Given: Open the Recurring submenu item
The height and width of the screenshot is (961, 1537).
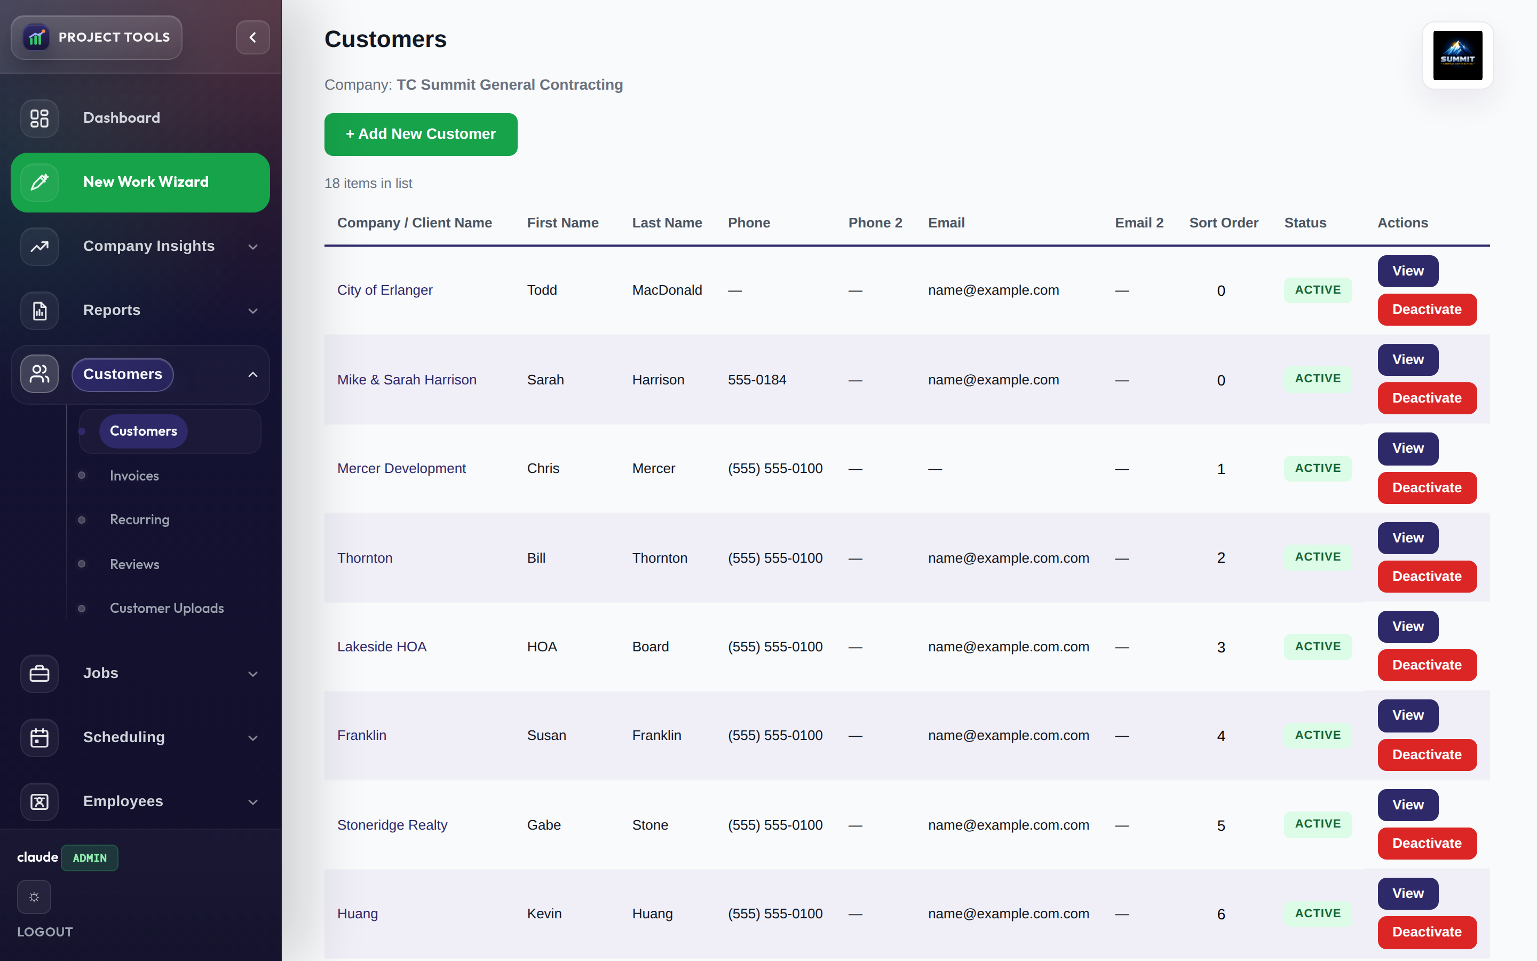Looking at the screenshot, I should [140, 520].
